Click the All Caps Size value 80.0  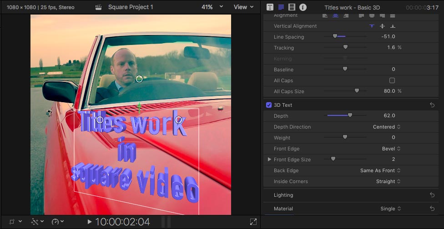pyautogui.click(x=389, y=91)
